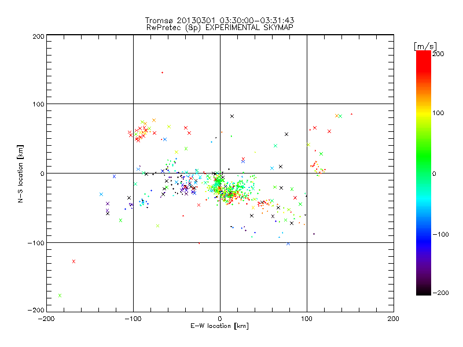Screen dimensions: 463x347
Task: Click the -200 tick label on the N-S axis
Action: [36, 310]
